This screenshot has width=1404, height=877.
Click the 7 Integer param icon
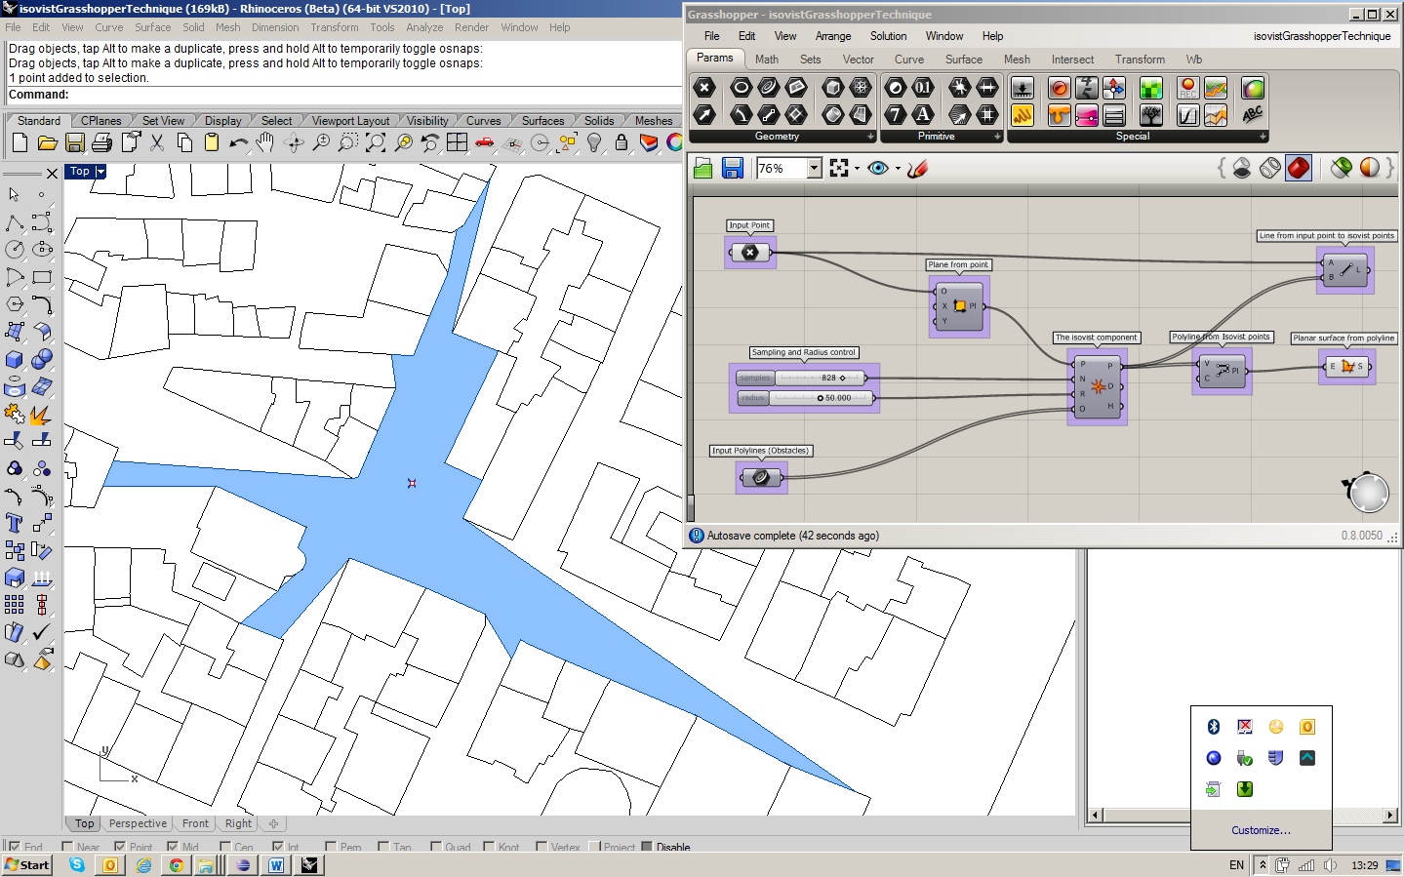[896, 115]
